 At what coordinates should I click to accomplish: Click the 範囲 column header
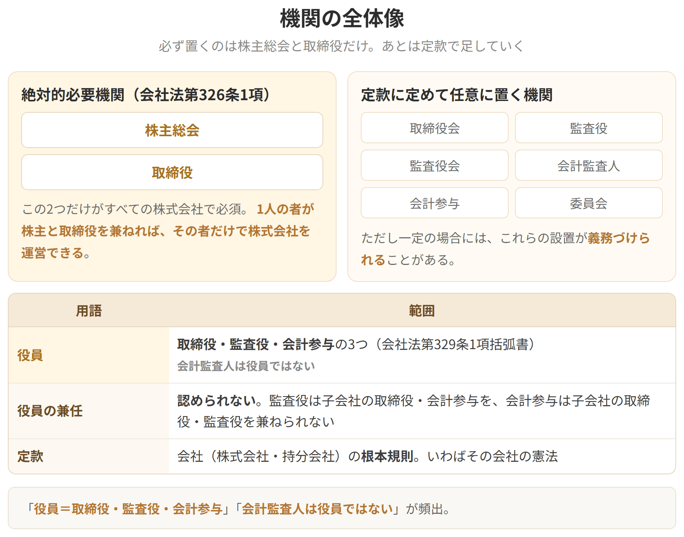coord(422,311)
